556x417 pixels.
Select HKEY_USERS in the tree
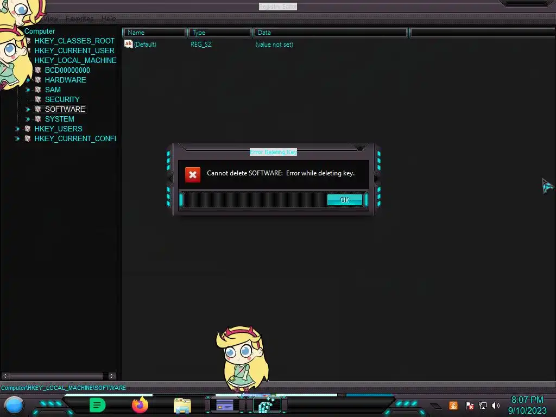click(x=58, y=129)
